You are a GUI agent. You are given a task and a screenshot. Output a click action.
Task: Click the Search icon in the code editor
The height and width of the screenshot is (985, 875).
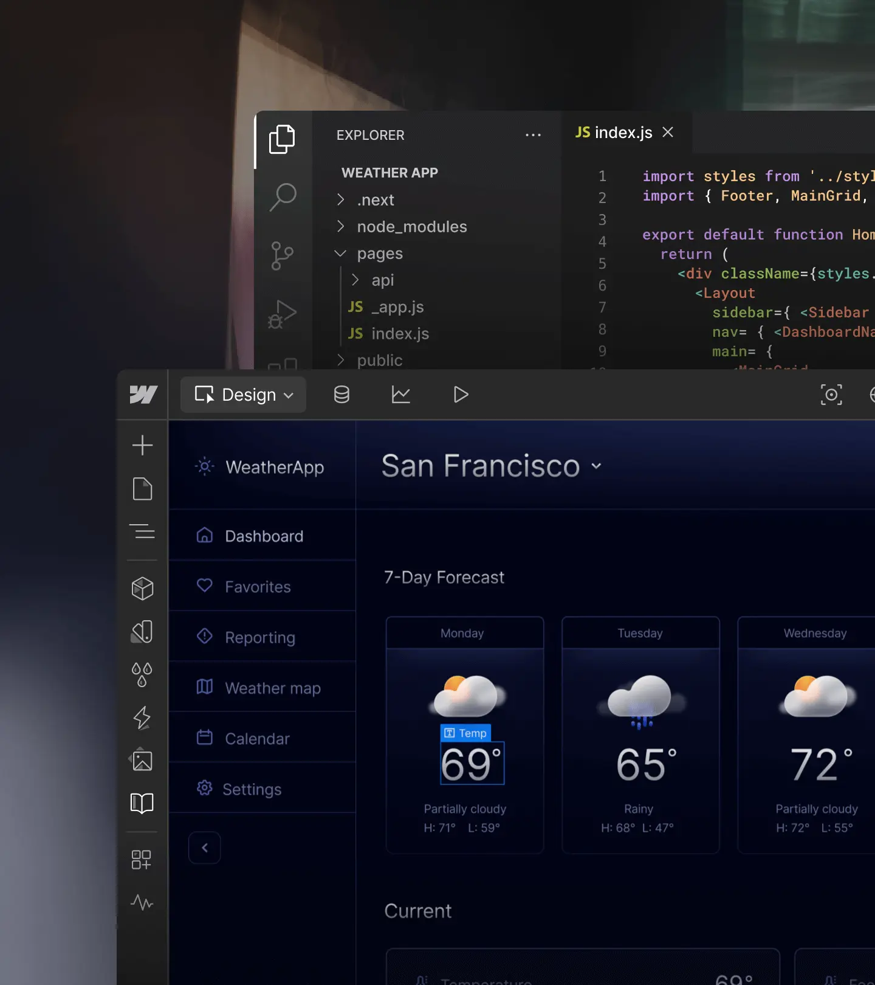pyautogui.click(x=283, y=198)
